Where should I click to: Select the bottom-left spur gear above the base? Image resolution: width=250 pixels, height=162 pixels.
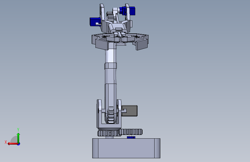coord(109,133)
